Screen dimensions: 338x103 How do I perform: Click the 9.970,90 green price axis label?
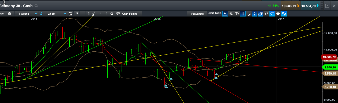pyautogui.click(x=329, y=68)
